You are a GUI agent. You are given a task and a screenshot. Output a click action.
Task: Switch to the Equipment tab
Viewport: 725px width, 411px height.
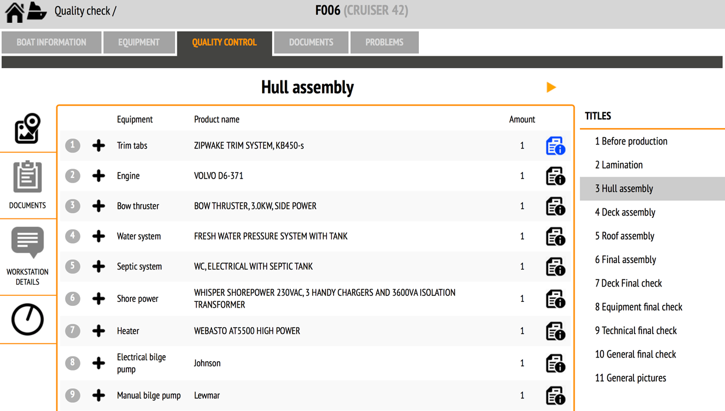tap(139, 42)
